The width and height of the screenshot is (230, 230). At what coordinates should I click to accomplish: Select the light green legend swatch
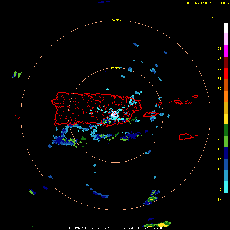226,142
